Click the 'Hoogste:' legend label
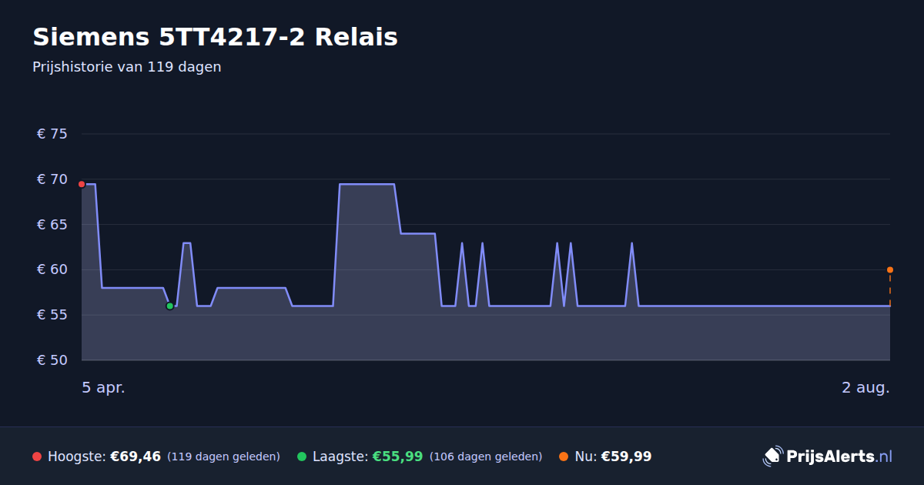The image size is (924, 485). [x=76, y=457]
